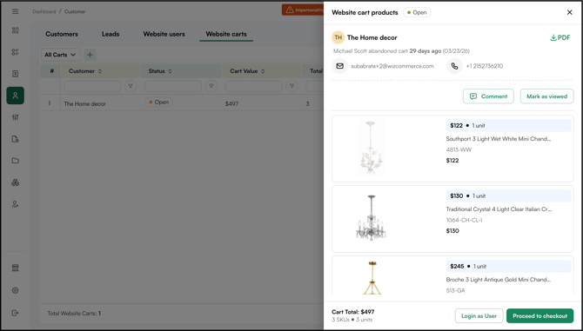The image size is (583, 331).
Task: Open the gear settings icon in sidebar
Action: [x=16, y=290]
